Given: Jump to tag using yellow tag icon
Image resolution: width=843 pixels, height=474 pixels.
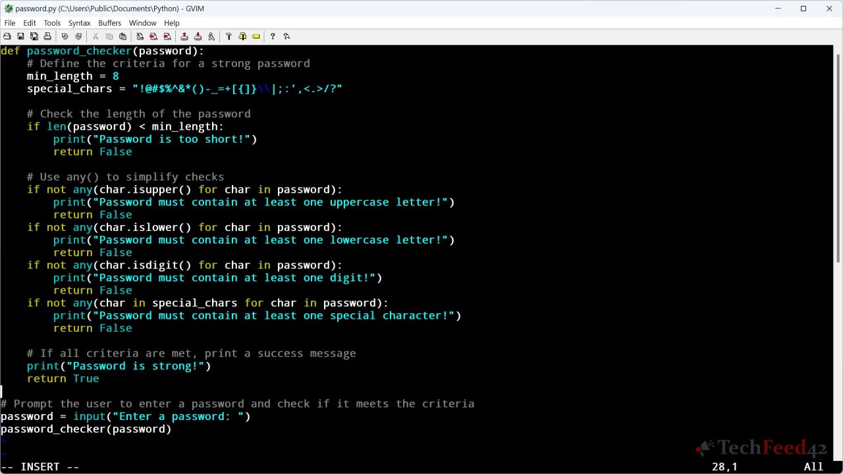Looking at the screenshot, I should 256,36.
